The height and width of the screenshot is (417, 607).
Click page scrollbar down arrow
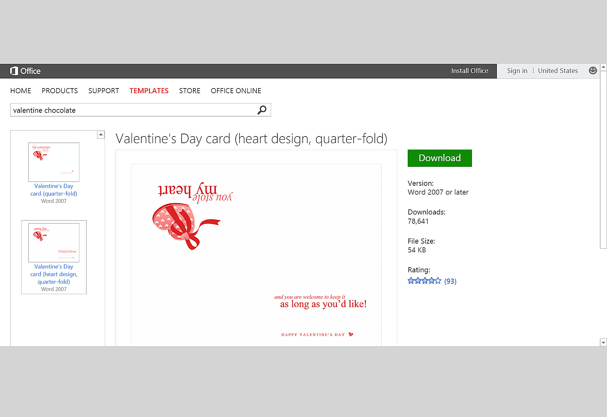pyautogui.click(x=604, y=342)
